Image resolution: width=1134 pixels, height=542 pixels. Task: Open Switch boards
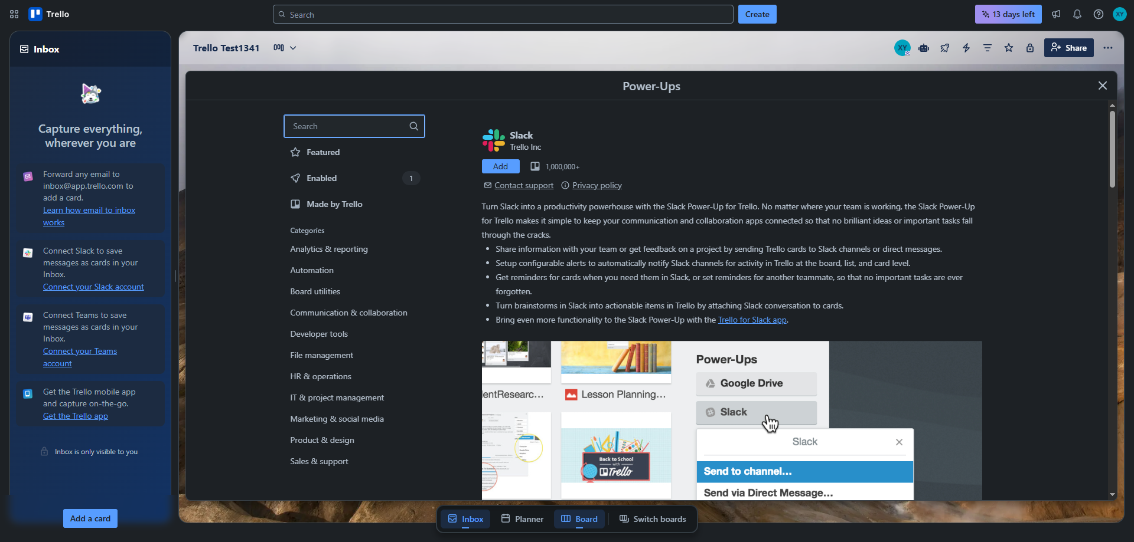(x=653, y=519)
